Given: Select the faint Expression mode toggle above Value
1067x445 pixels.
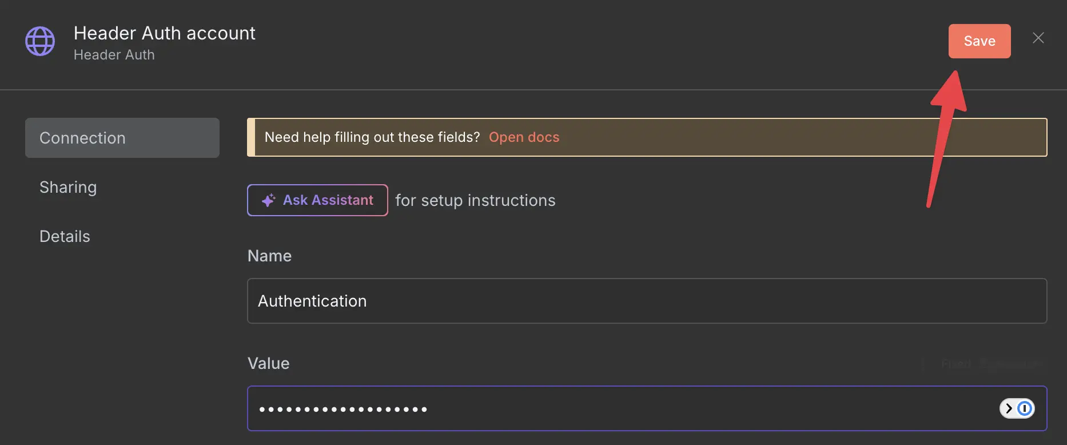Looking at the screenshot, I should click(1012, 364).
